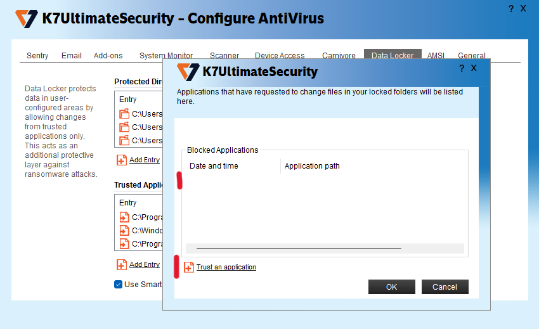Click the Cancel button

[x=445, y=287]
